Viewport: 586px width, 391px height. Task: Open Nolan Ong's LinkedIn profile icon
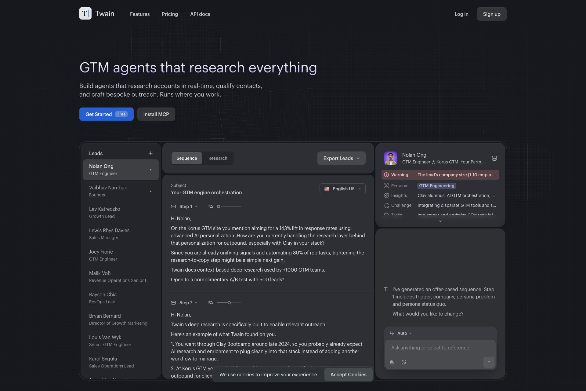[494, 158]
